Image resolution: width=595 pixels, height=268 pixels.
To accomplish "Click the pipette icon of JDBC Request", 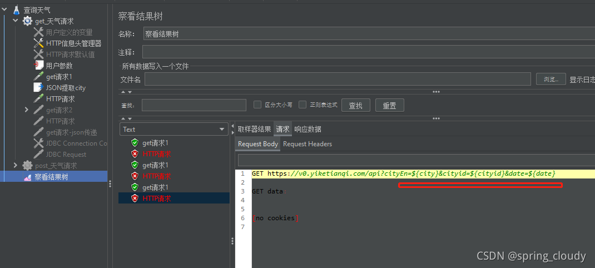I will [39, 155].
